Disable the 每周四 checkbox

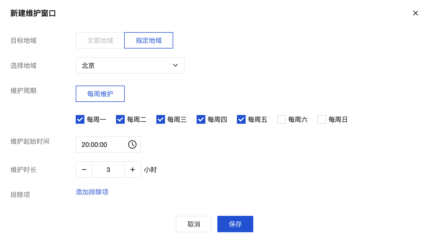tap(201, 119)
